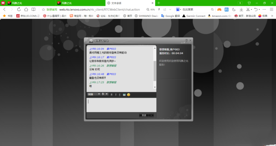Open a new tab with plus button
The image size is (276, 146).
[x=159, y=3]
